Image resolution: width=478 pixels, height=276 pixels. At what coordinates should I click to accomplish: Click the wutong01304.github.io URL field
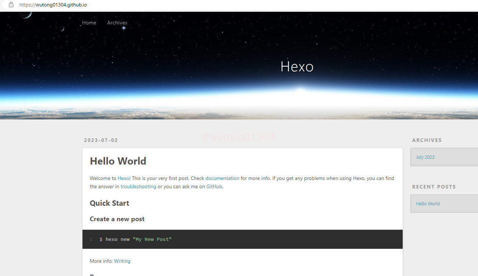point(53,5)
